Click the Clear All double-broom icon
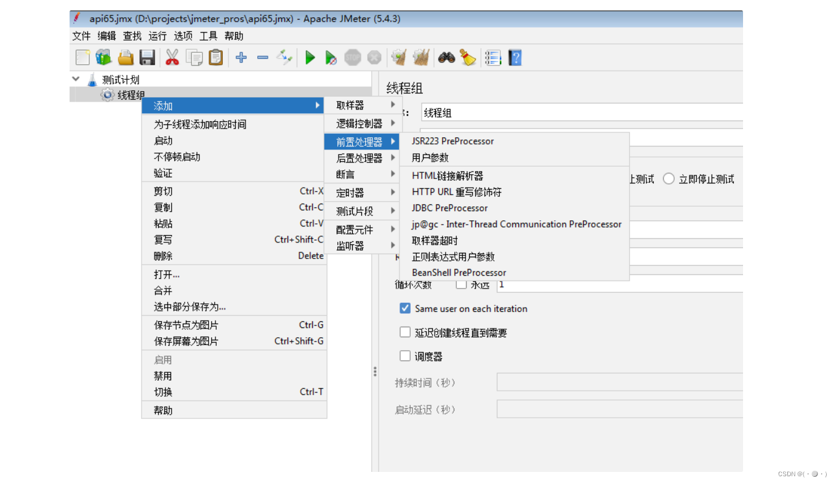 click(420, 58)
